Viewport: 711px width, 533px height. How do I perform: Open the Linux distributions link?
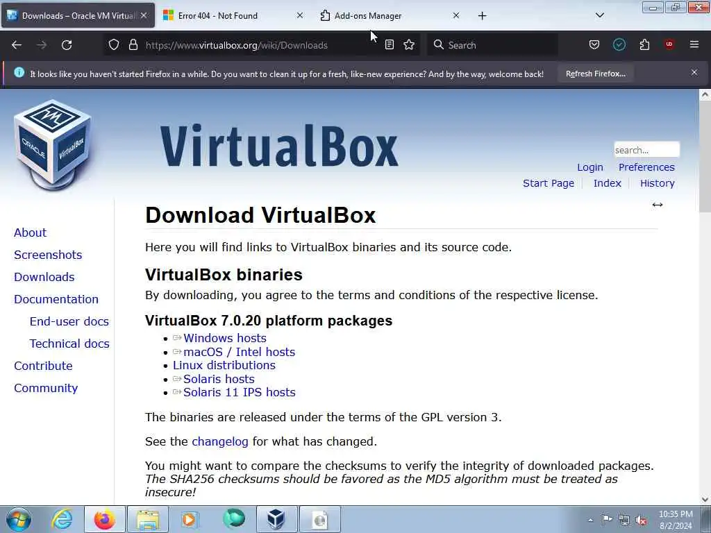[x=224, y=365]
